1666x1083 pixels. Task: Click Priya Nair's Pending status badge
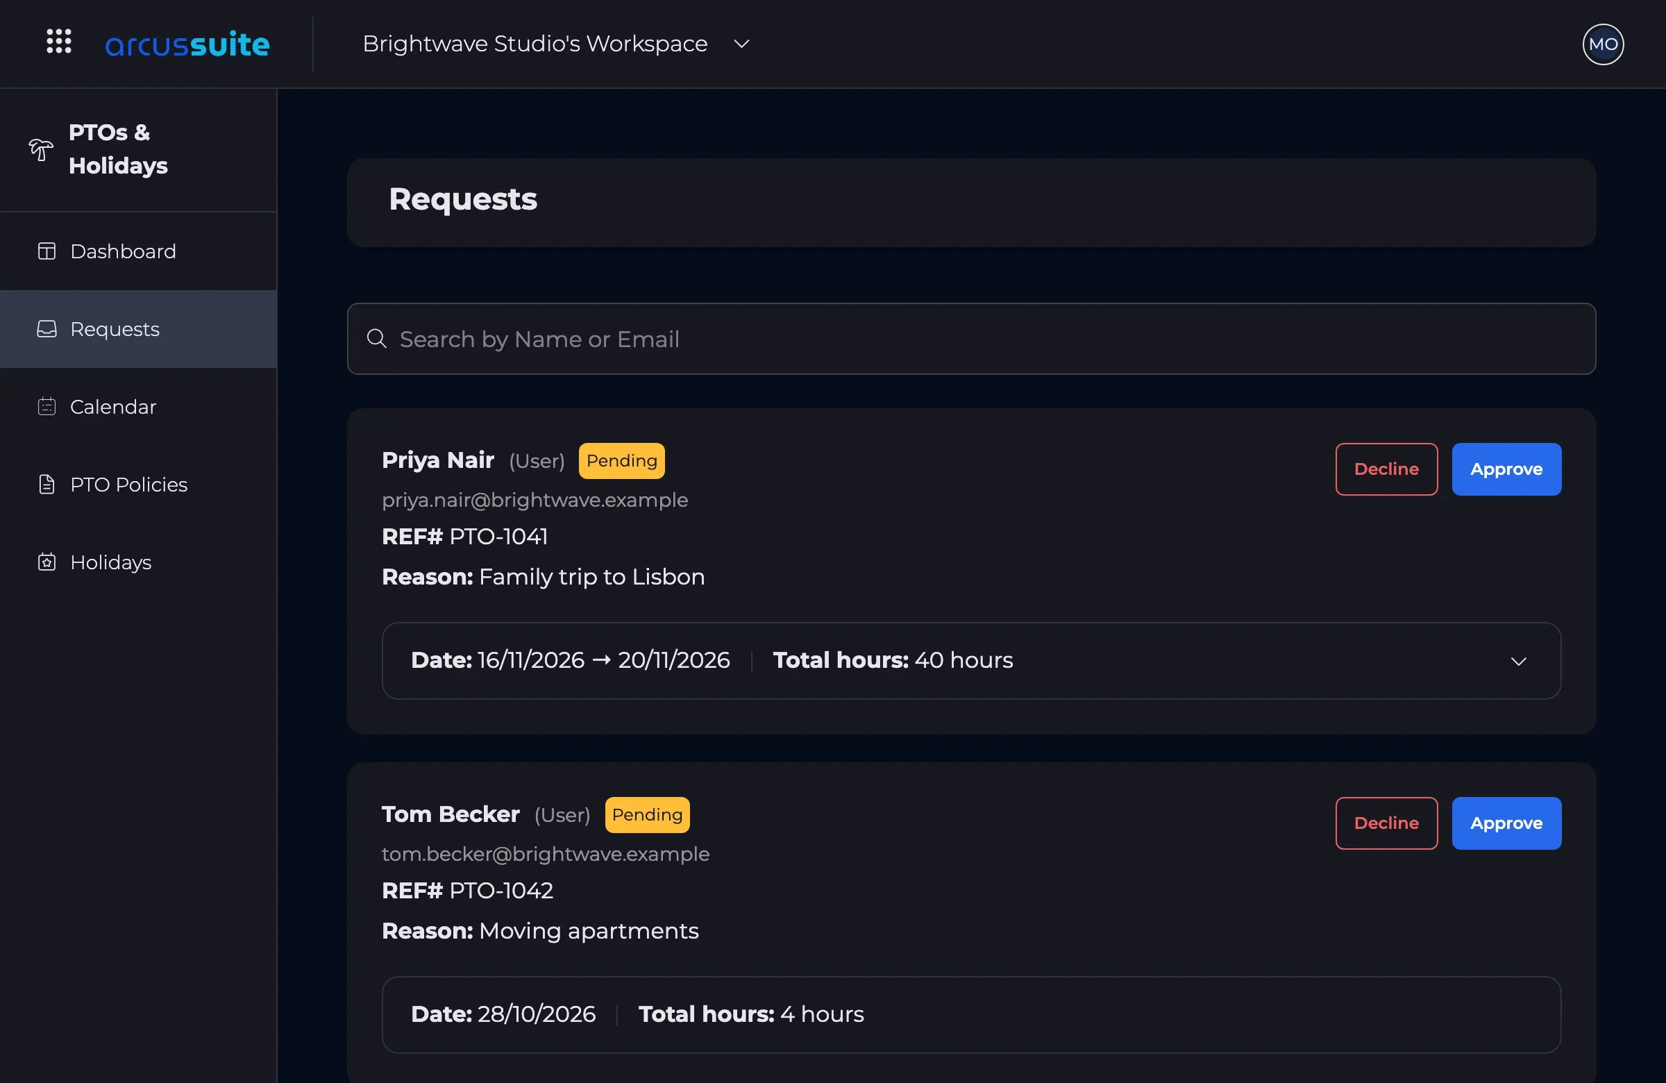pos(621,461)
